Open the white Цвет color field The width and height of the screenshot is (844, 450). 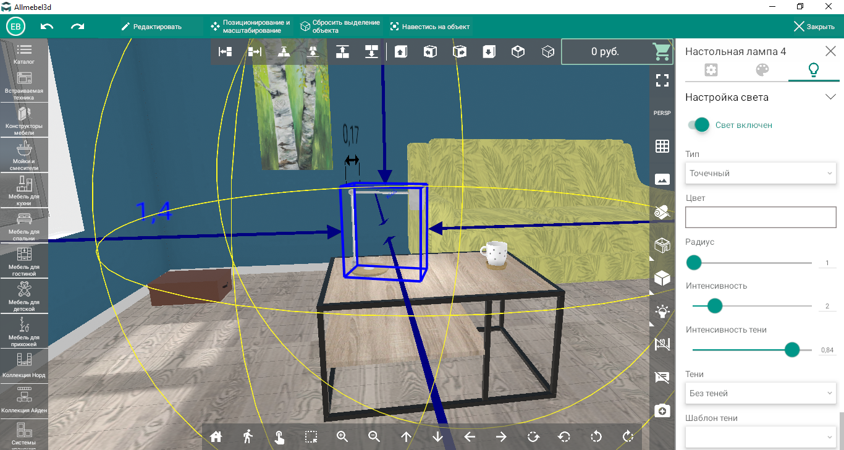coord(761,218)
